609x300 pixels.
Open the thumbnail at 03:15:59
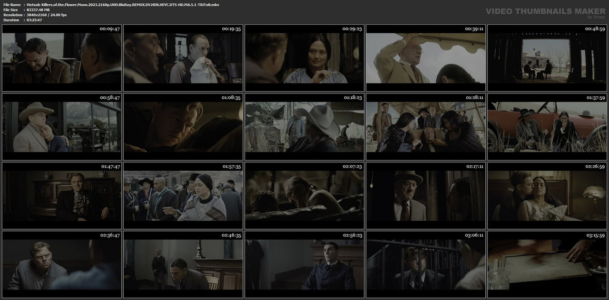(547, 264)
